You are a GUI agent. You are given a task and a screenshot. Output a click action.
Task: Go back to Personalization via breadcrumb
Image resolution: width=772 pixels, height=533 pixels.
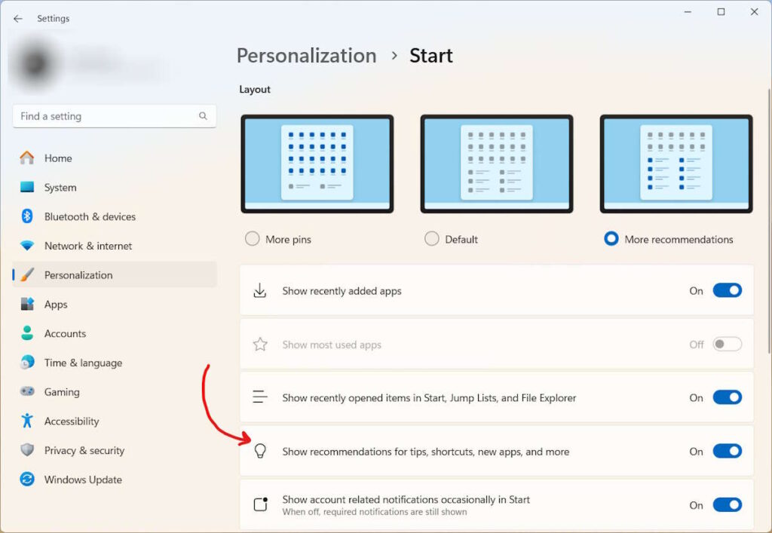tap(306, 56)
